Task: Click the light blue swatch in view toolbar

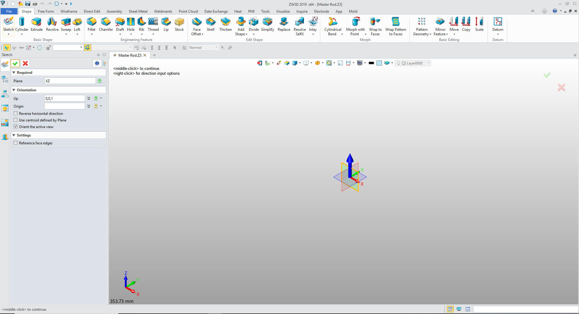Action: pos(379,63)
